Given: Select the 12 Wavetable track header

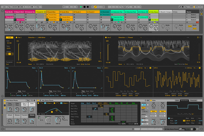Looking at the screenshot, I should (105, 12).
